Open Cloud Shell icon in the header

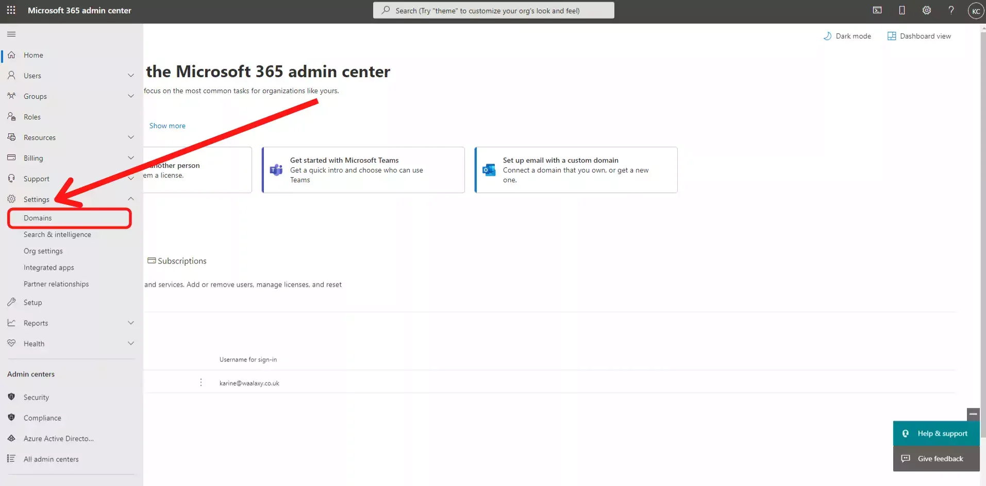(x=877, y=10)
